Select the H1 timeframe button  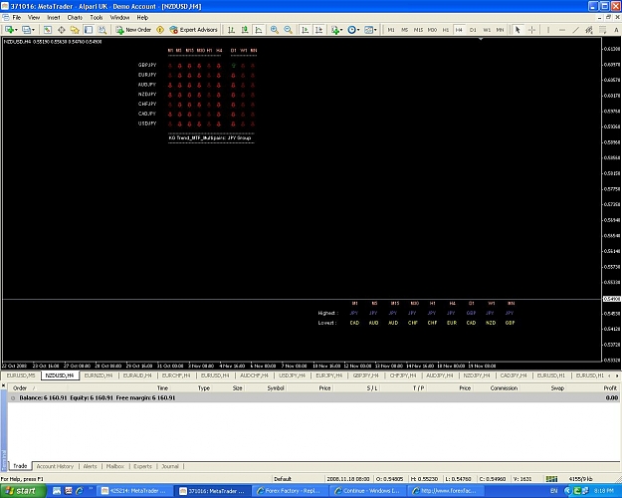(x=446, y=30)
